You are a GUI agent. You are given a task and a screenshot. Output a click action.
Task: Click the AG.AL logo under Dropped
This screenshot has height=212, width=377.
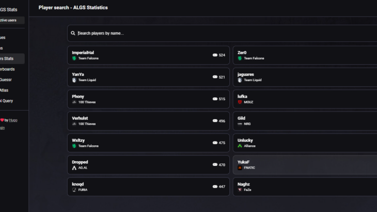(74, 168)
